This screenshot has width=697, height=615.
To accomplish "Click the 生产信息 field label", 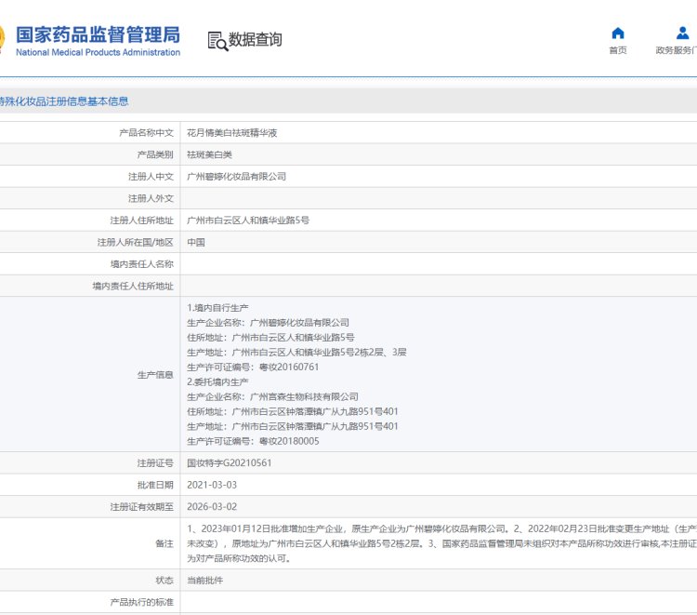I will pyautogui.click(x=155, y=375).
